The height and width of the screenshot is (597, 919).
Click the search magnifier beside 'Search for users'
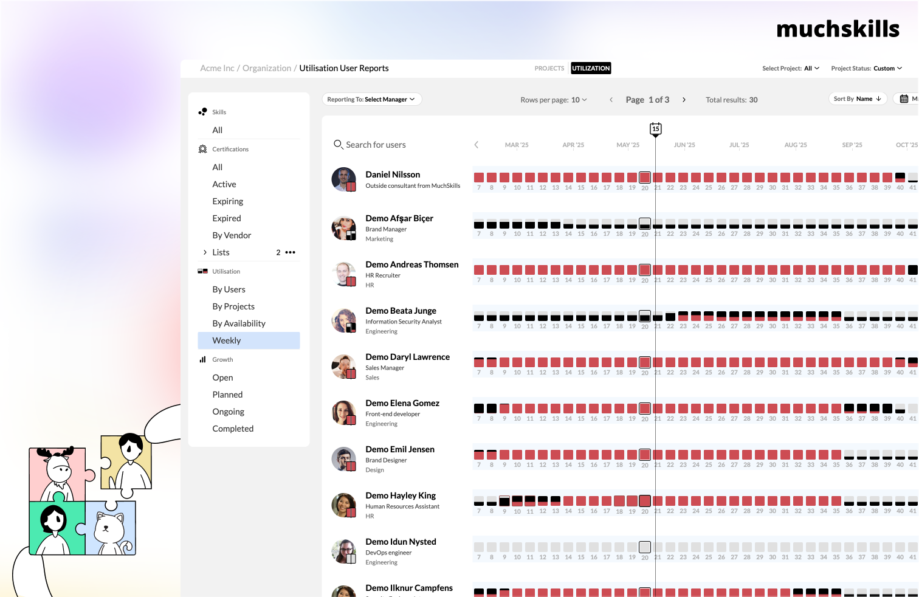[x=339, y=145]
